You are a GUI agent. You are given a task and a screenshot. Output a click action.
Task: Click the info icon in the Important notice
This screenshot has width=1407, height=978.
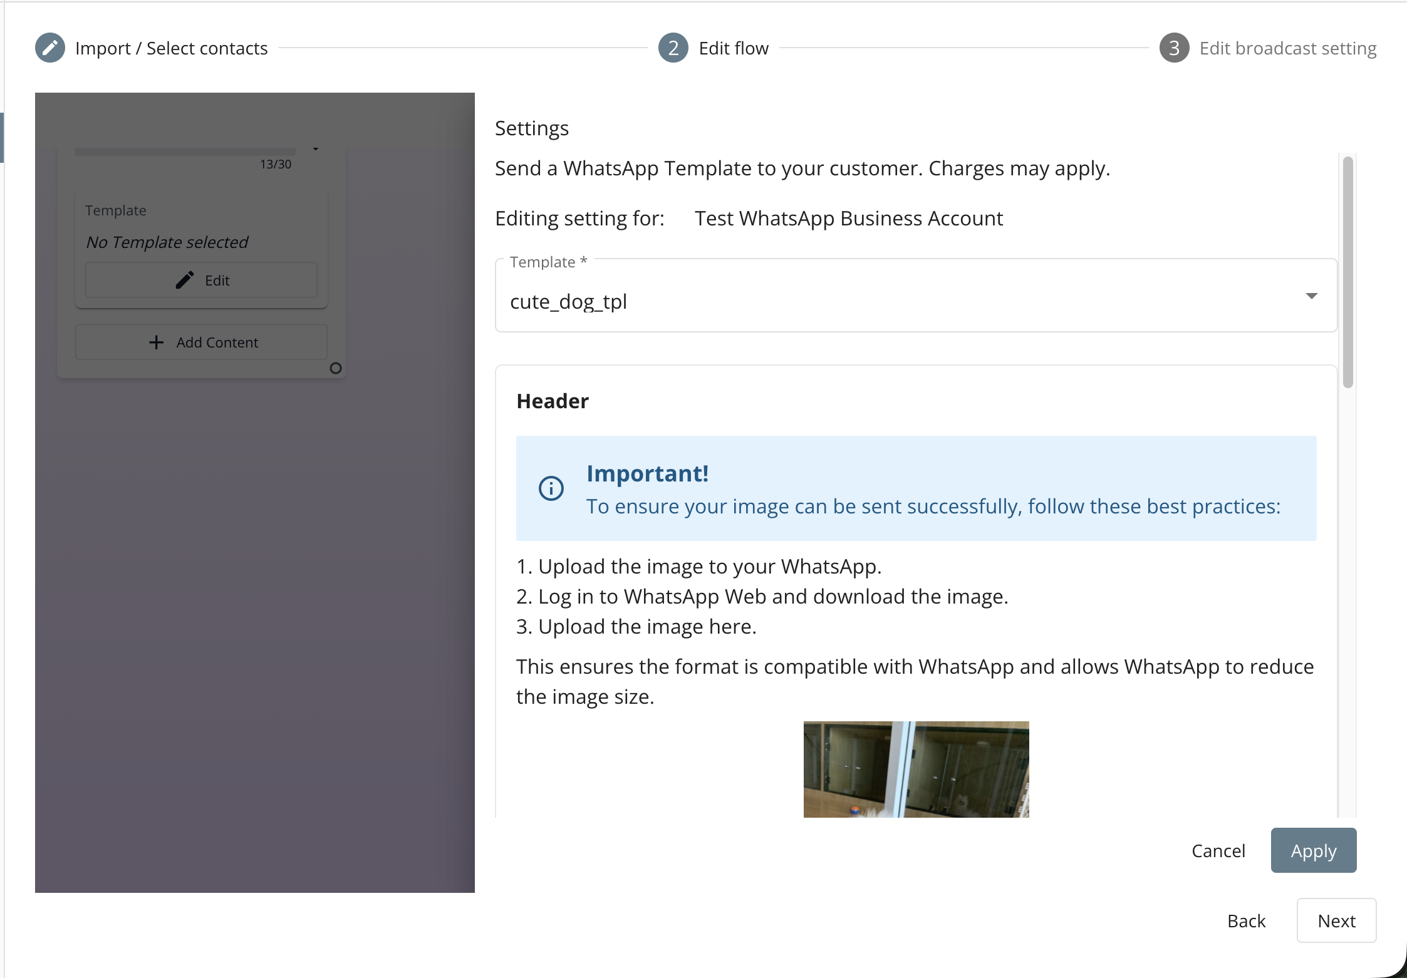551,488
